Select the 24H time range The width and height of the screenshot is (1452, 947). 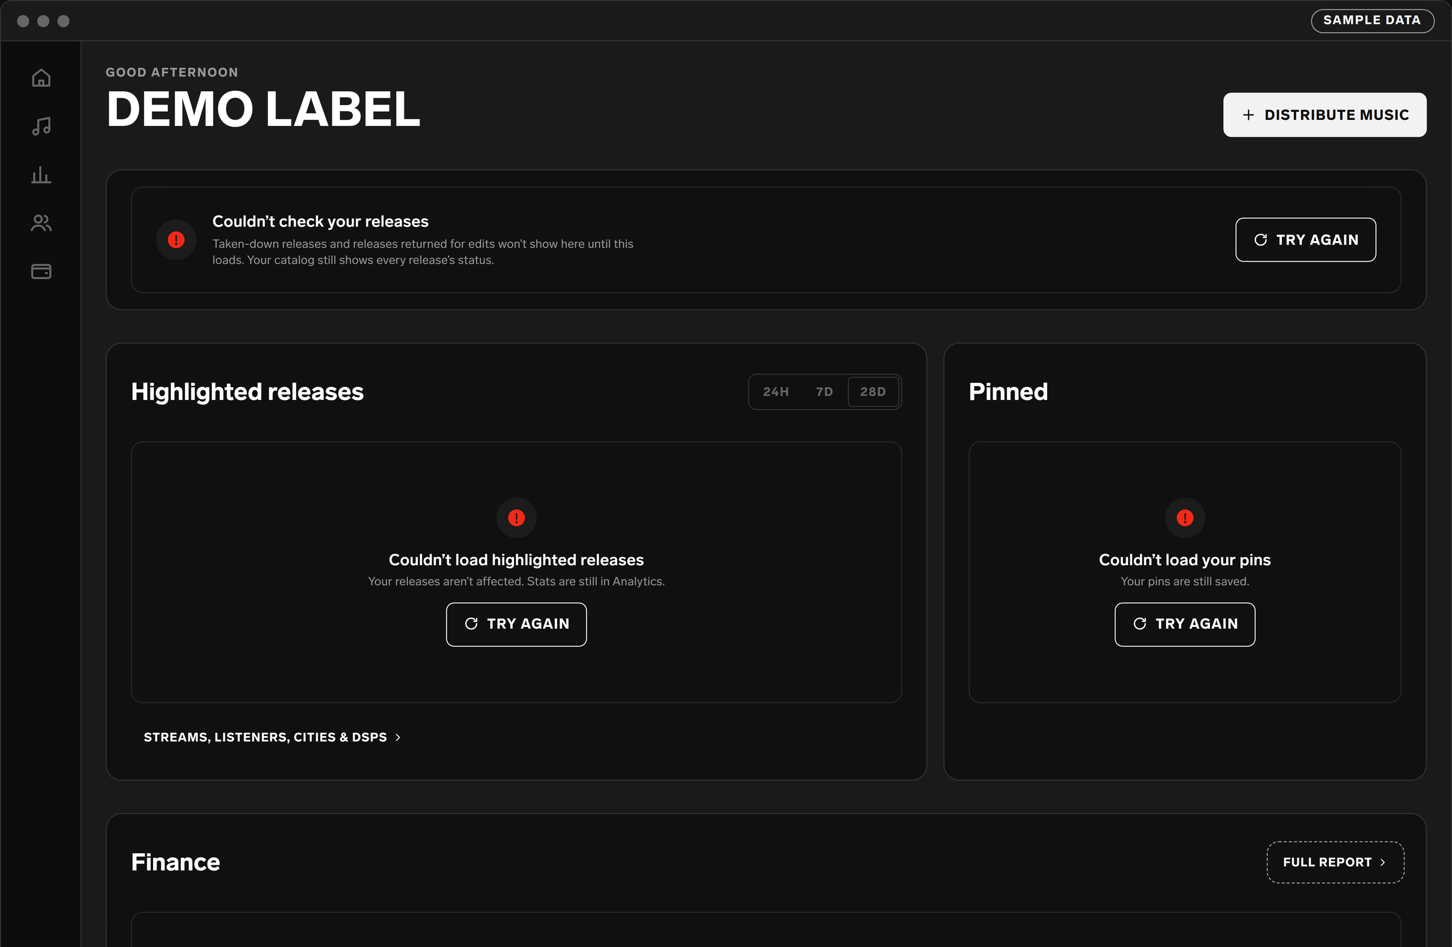775,392
